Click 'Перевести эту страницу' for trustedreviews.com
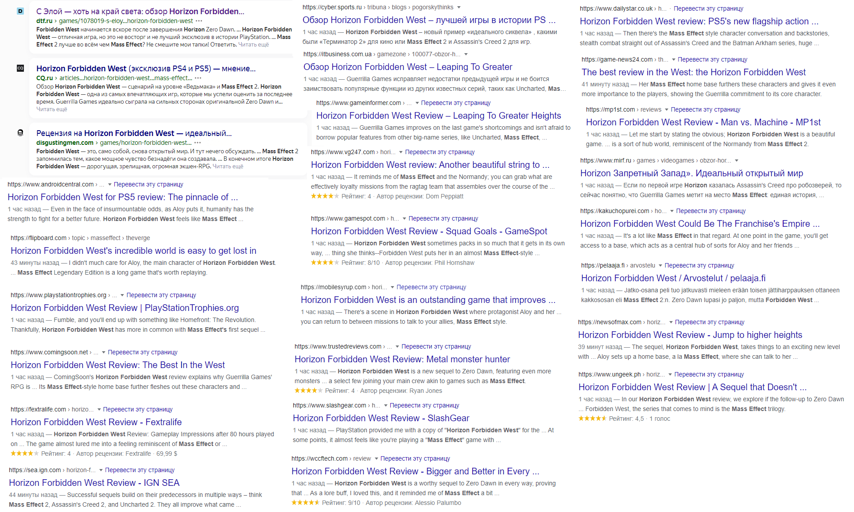 coord(436,346)
